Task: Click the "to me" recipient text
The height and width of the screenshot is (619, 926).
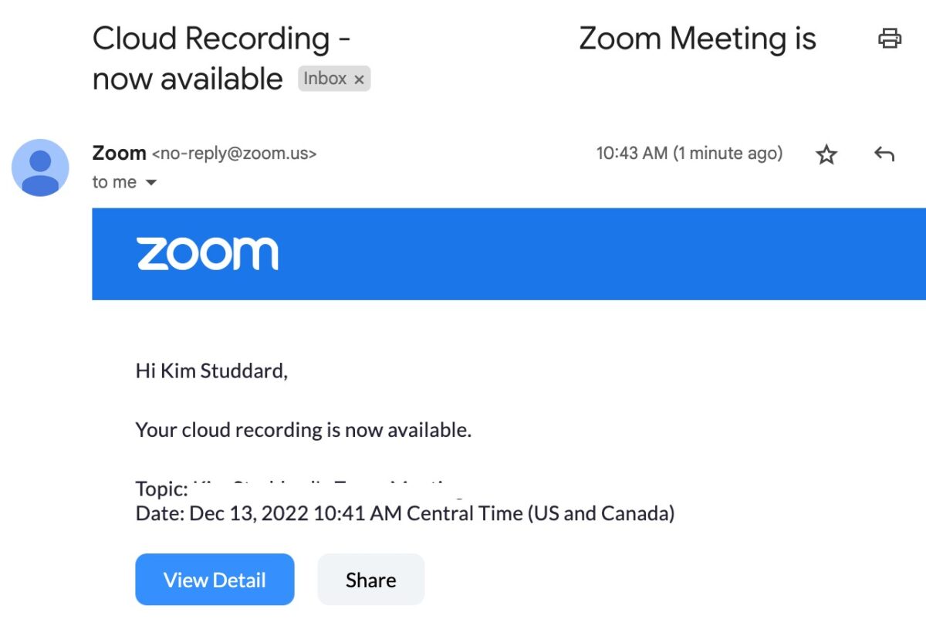Action: coord(114,183)
